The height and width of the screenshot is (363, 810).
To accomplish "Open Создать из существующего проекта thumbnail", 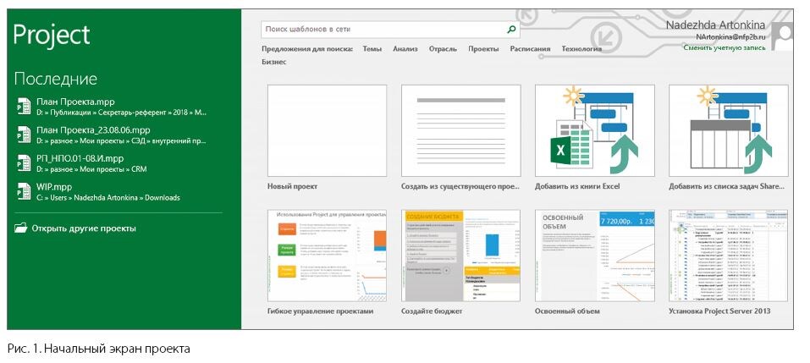I will click(x=460, y=130).
